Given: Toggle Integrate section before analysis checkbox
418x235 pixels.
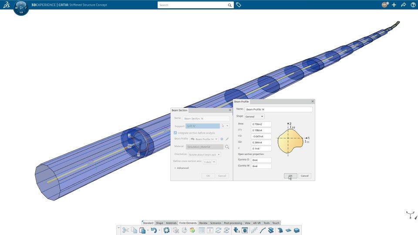Looking at the screenshot, I should pyautogui.click(x=175, y=133).
